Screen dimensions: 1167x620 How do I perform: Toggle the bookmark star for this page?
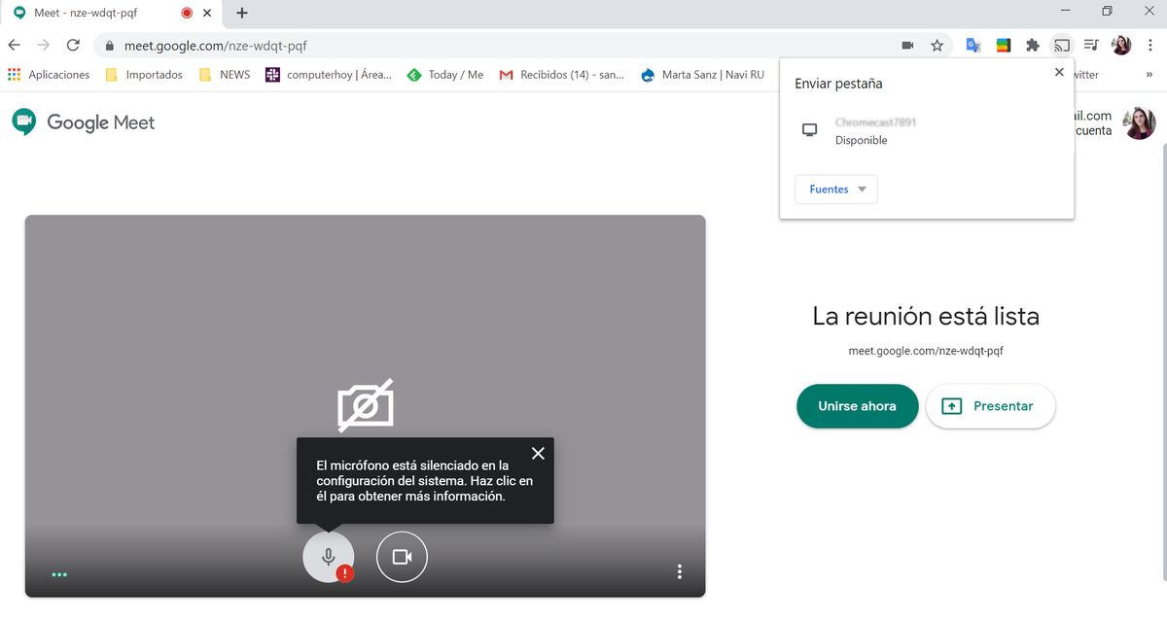click(936, 44)
